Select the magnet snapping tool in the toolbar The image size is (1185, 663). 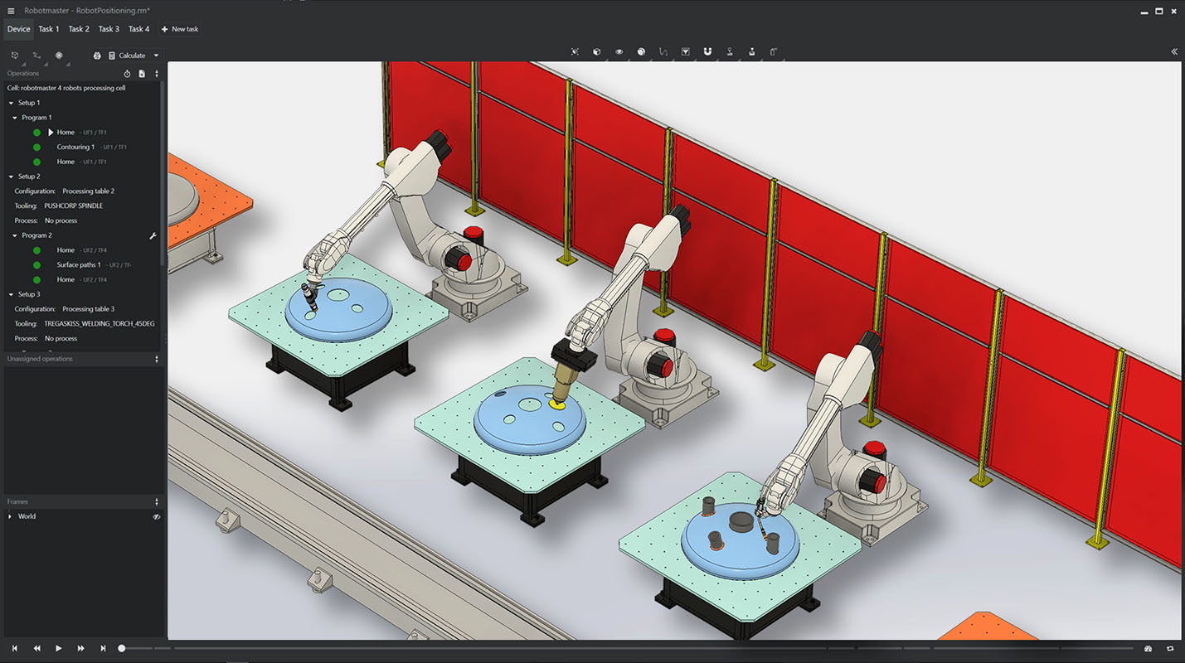707,51
